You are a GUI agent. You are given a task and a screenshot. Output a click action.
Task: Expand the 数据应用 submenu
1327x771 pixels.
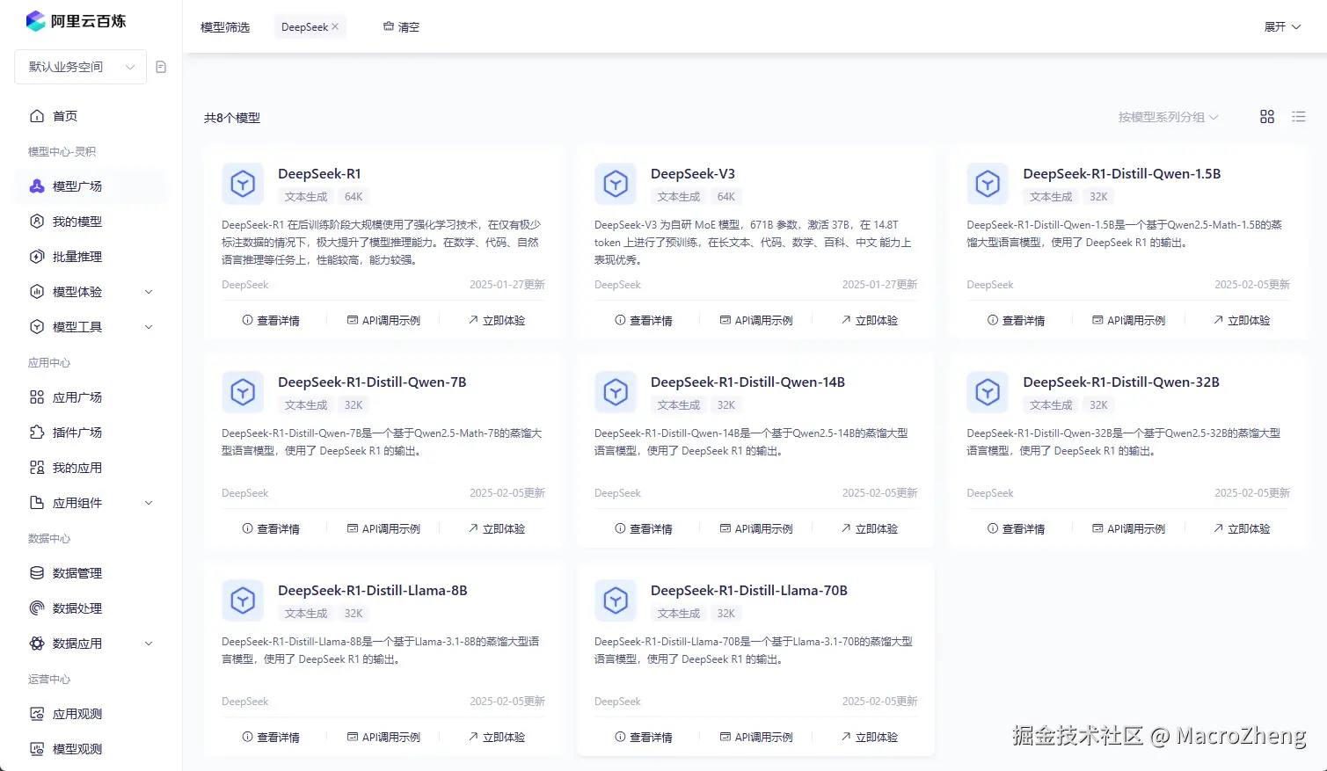coord(149,644)
